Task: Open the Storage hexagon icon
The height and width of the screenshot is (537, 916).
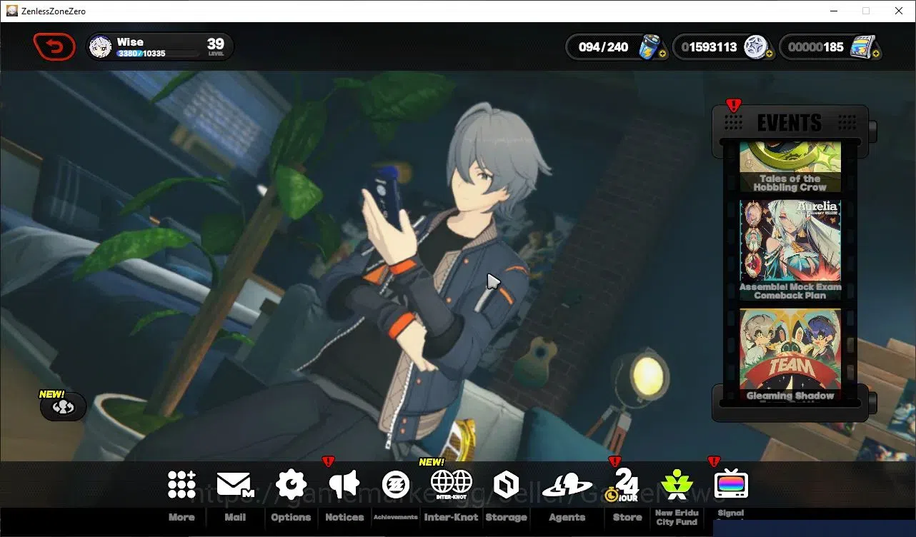Action: [x=506, y=485]
